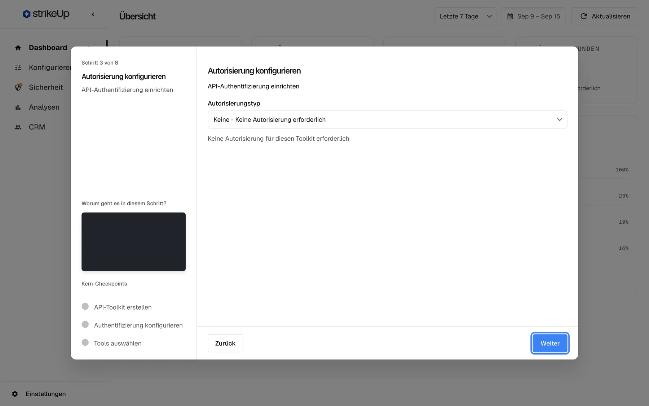Open the Autorisierungstyp dropdown
649x406 pixels.
(x=387, y=119)
